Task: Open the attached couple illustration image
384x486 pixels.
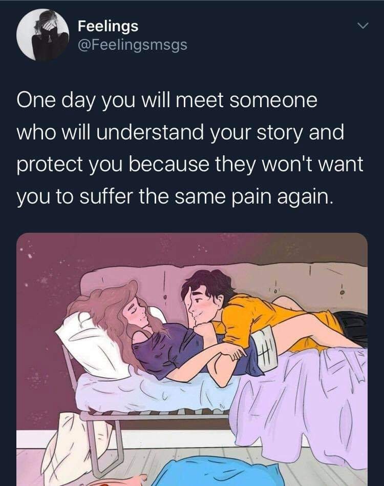Action: [x=192, y=359]
